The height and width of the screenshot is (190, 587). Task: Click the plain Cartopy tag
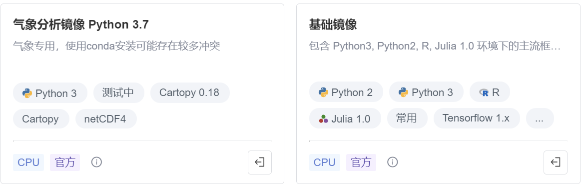41,119
